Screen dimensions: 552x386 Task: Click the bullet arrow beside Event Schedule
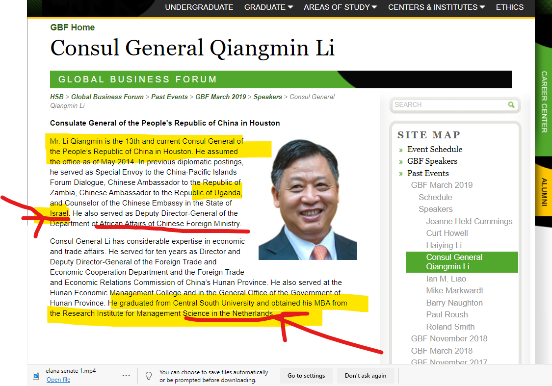click(x=400, y=150)
